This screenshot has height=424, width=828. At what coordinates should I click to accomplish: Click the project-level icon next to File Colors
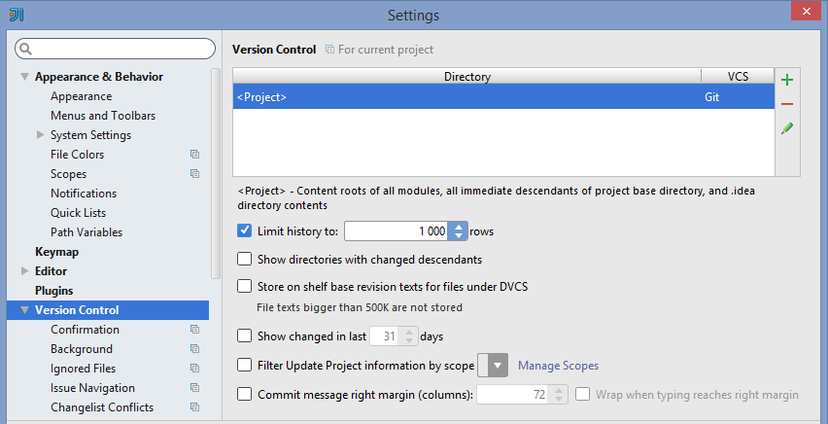click(195, 155)
